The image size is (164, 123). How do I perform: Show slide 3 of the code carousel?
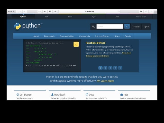pyautogui.click(x=110, y=68)
